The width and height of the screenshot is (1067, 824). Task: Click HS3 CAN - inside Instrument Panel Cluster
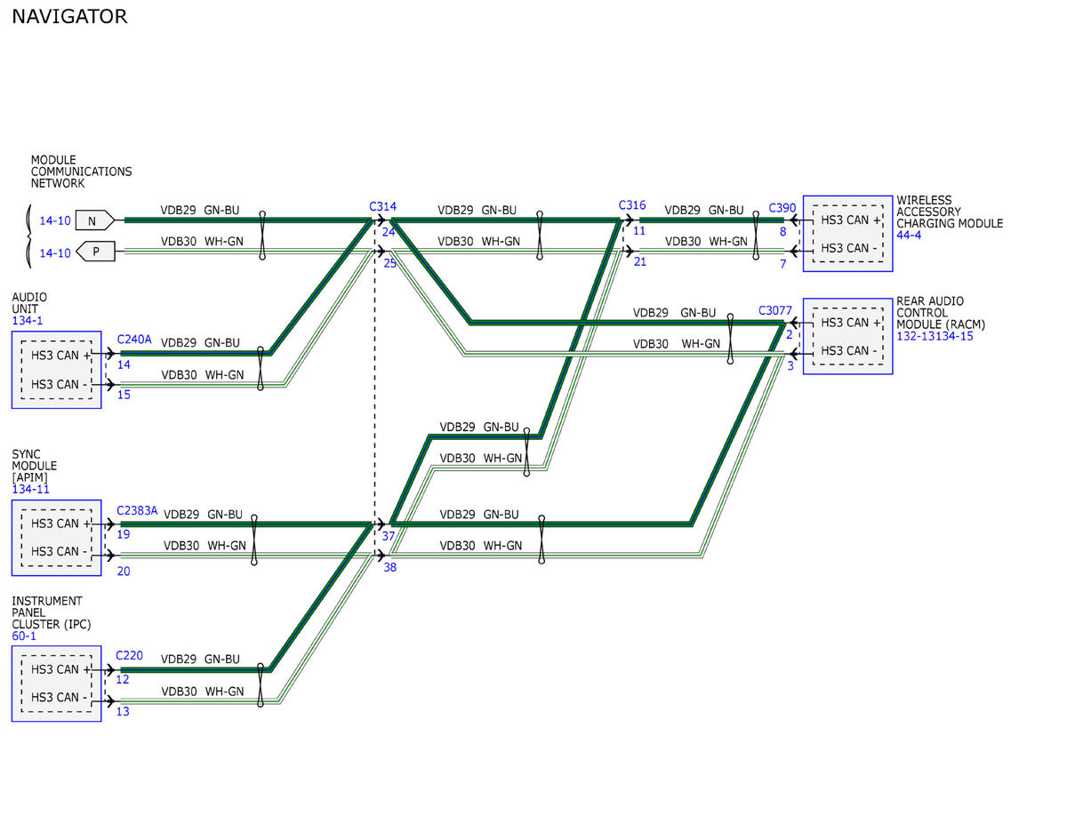(60, 697)
